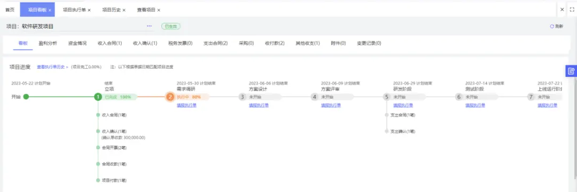Open the 收入确认(1) sub-tab
This screenshot has width=577, height=192.
(145, 43)
